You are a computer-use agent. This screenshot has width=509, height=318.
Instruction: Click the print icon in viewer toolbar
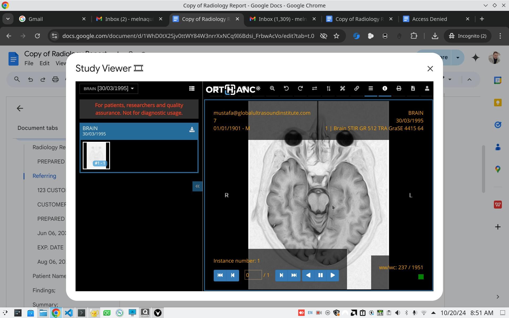click(x=399, y=89)
